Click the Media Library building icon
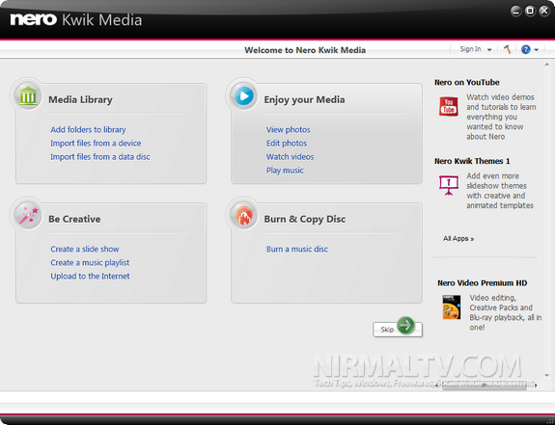Viewport: 555px width, 425px height. click(x=28, y=96)
